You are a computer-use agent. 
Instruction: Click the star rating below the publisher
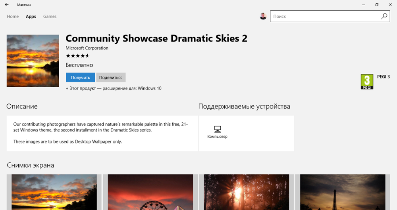[77, 56]
